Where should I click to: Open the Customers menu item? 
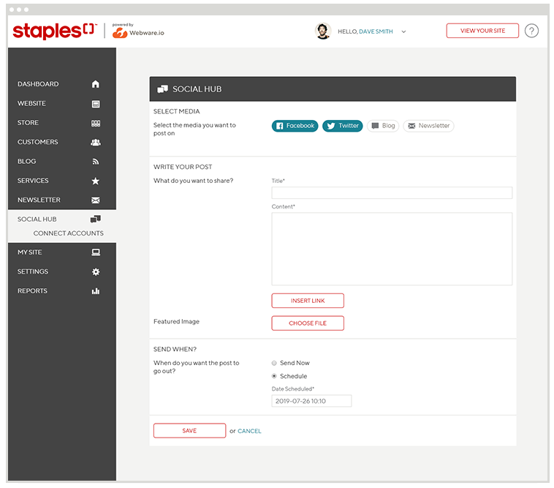tap(38, 142)
